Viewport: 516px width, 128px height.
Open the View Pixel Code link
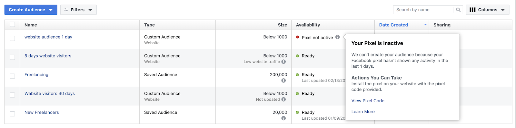point(368,101)
